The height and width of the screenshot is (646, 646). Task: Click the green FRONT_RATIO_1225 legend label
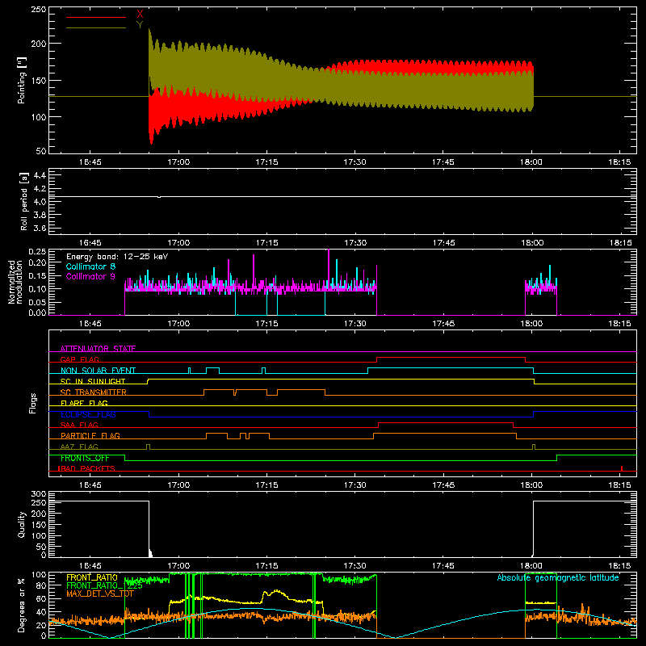click(105, 585)
